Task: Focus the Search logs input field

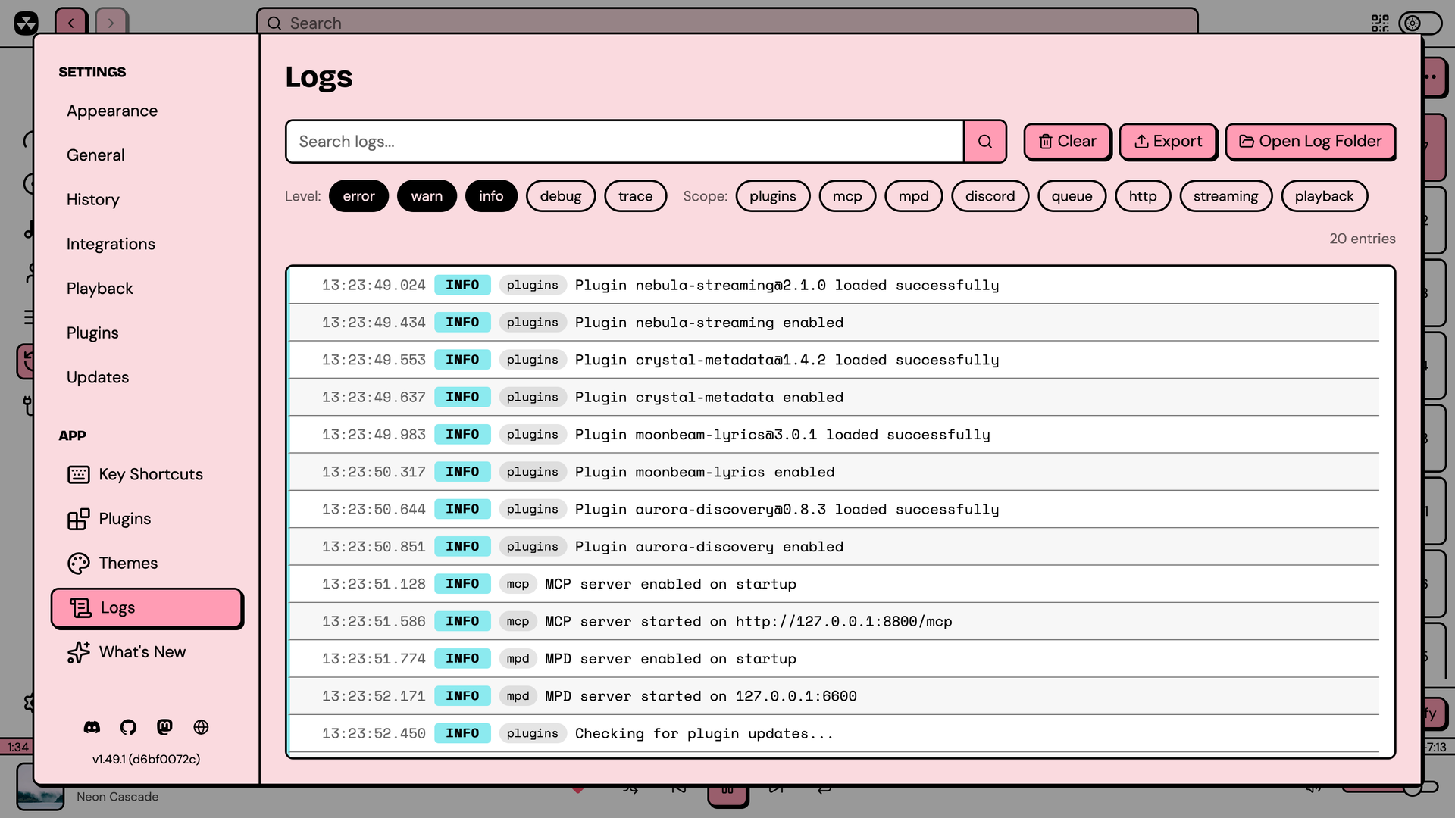Action: tap(624, 142)
